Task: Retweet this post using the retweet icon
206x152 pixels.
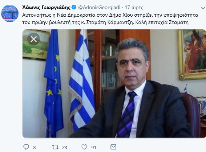Action: 55,147
